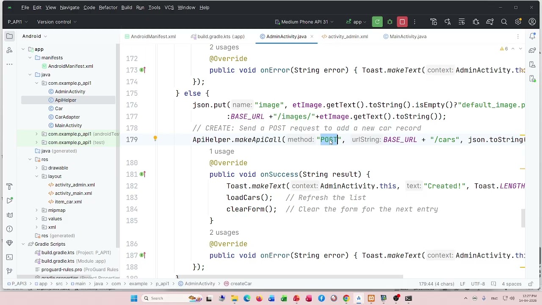Expand the mipmap folder
The height and width of the screenshot is (305, 542).
(37, 210)
